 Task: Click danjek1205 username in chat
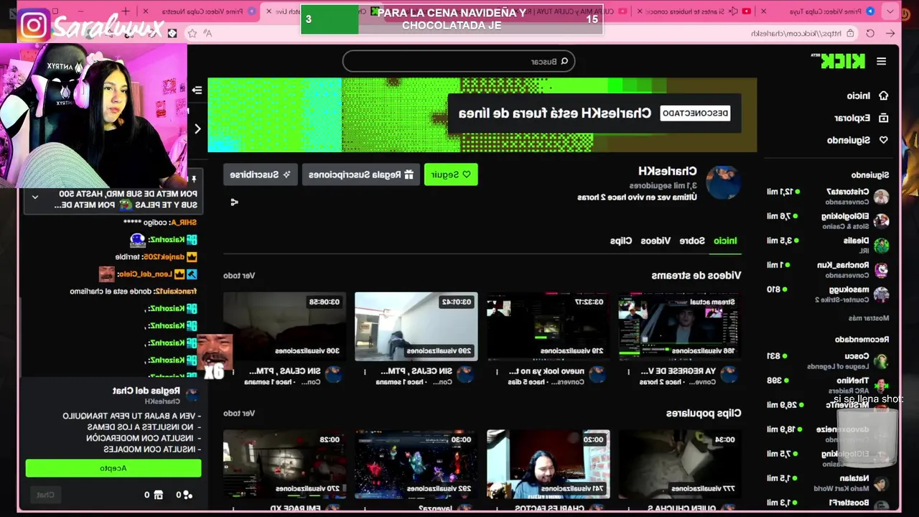coord(163,256)
